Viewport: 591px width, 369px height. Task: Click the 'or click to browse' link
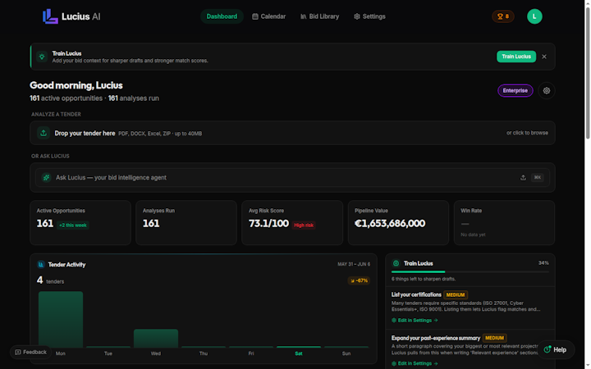[527, 133]
